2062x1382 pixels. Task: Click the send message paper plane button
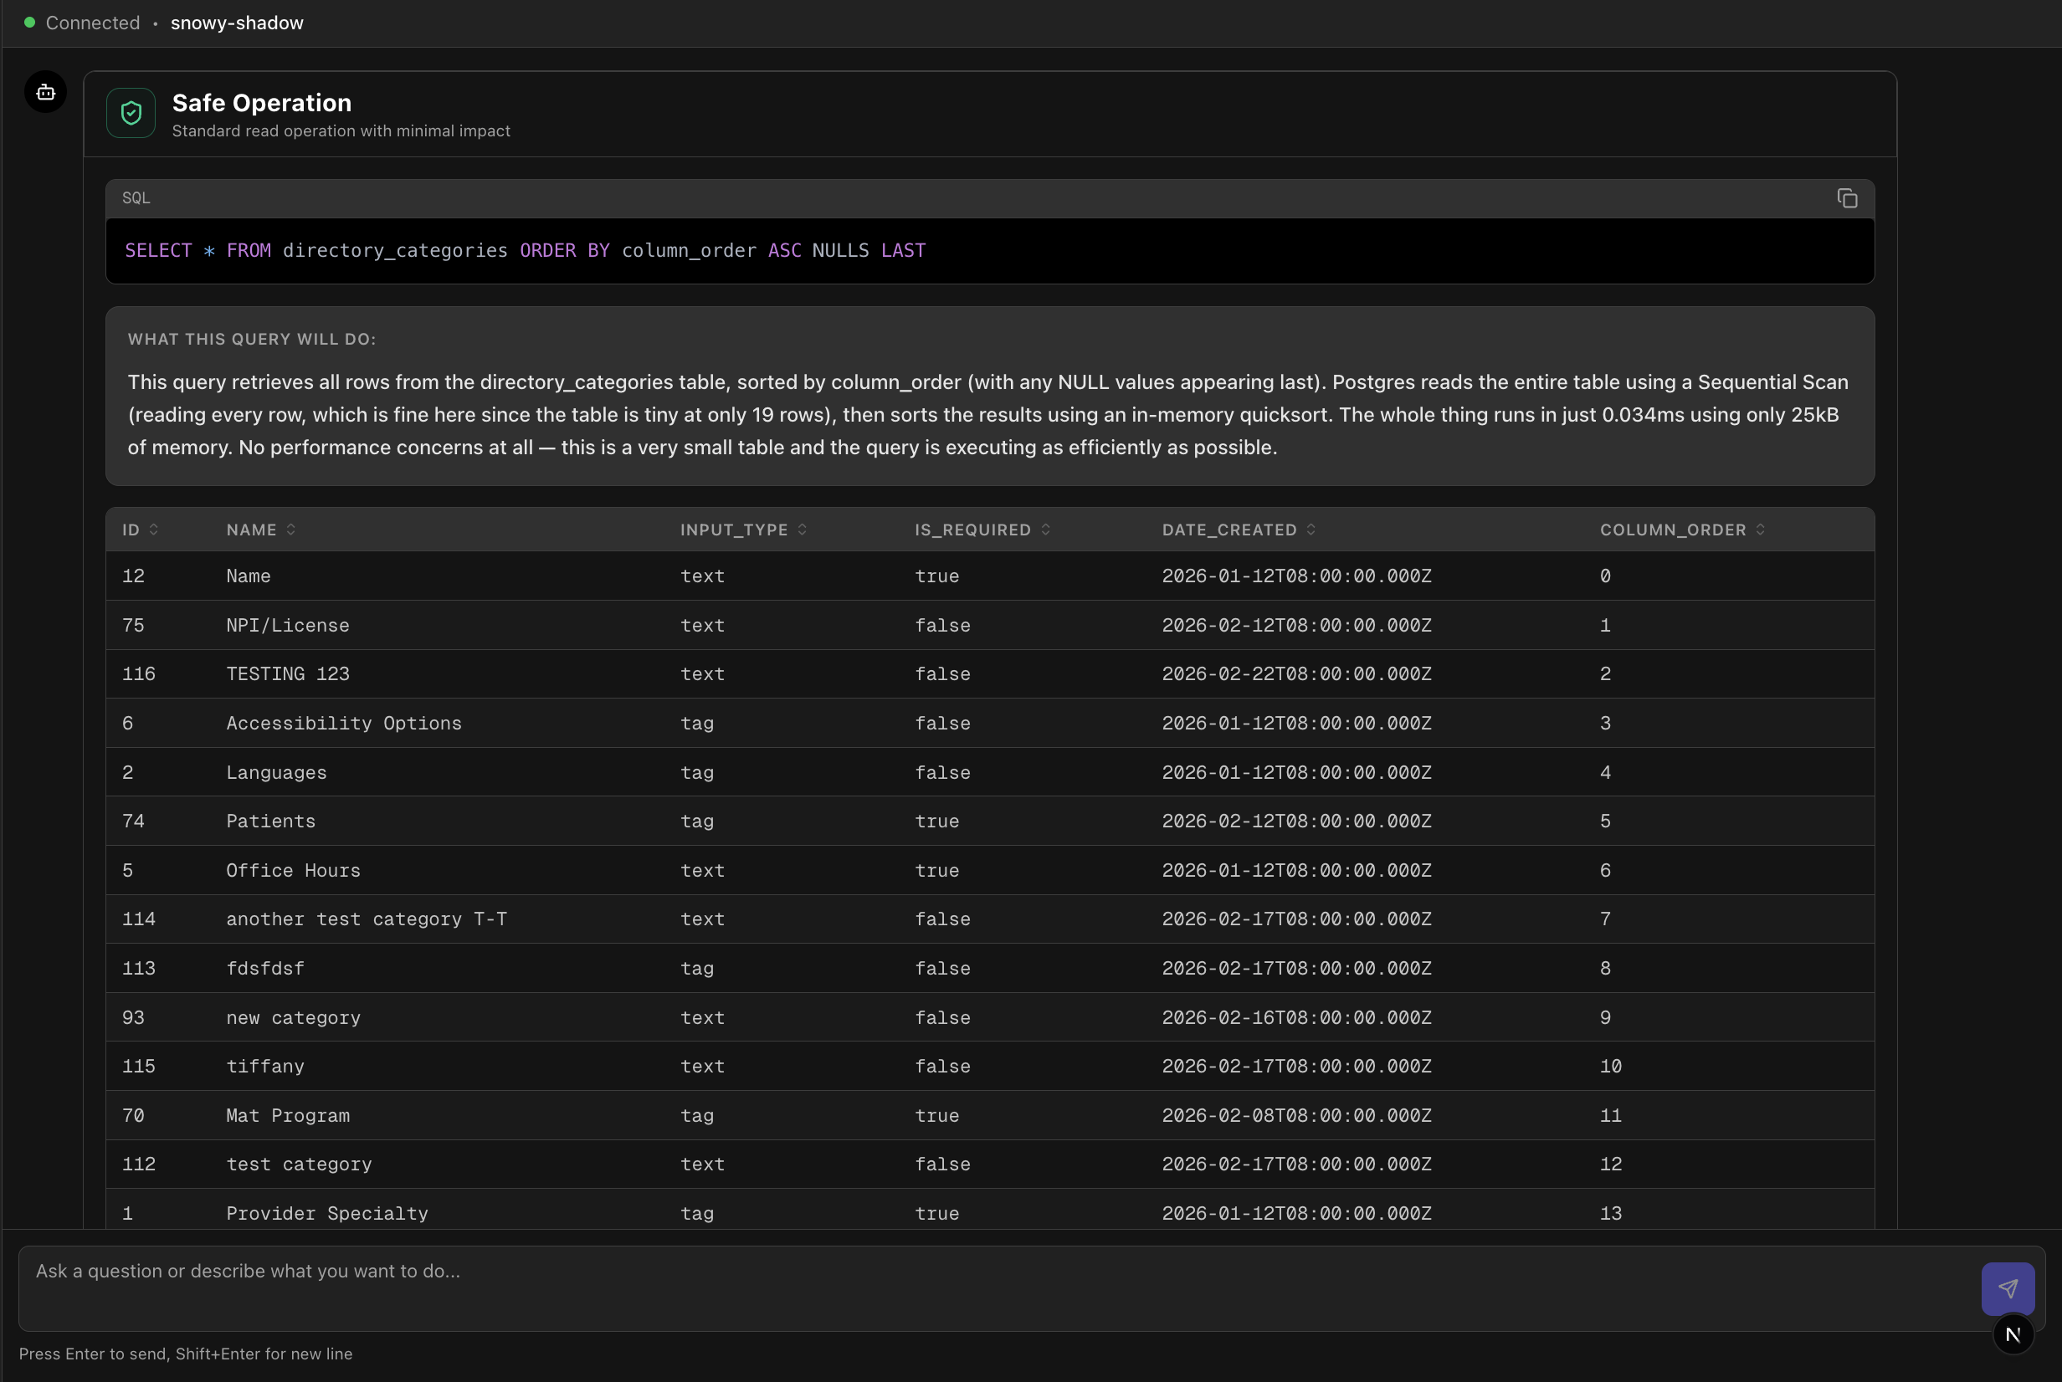(x=2008, y=1287)
